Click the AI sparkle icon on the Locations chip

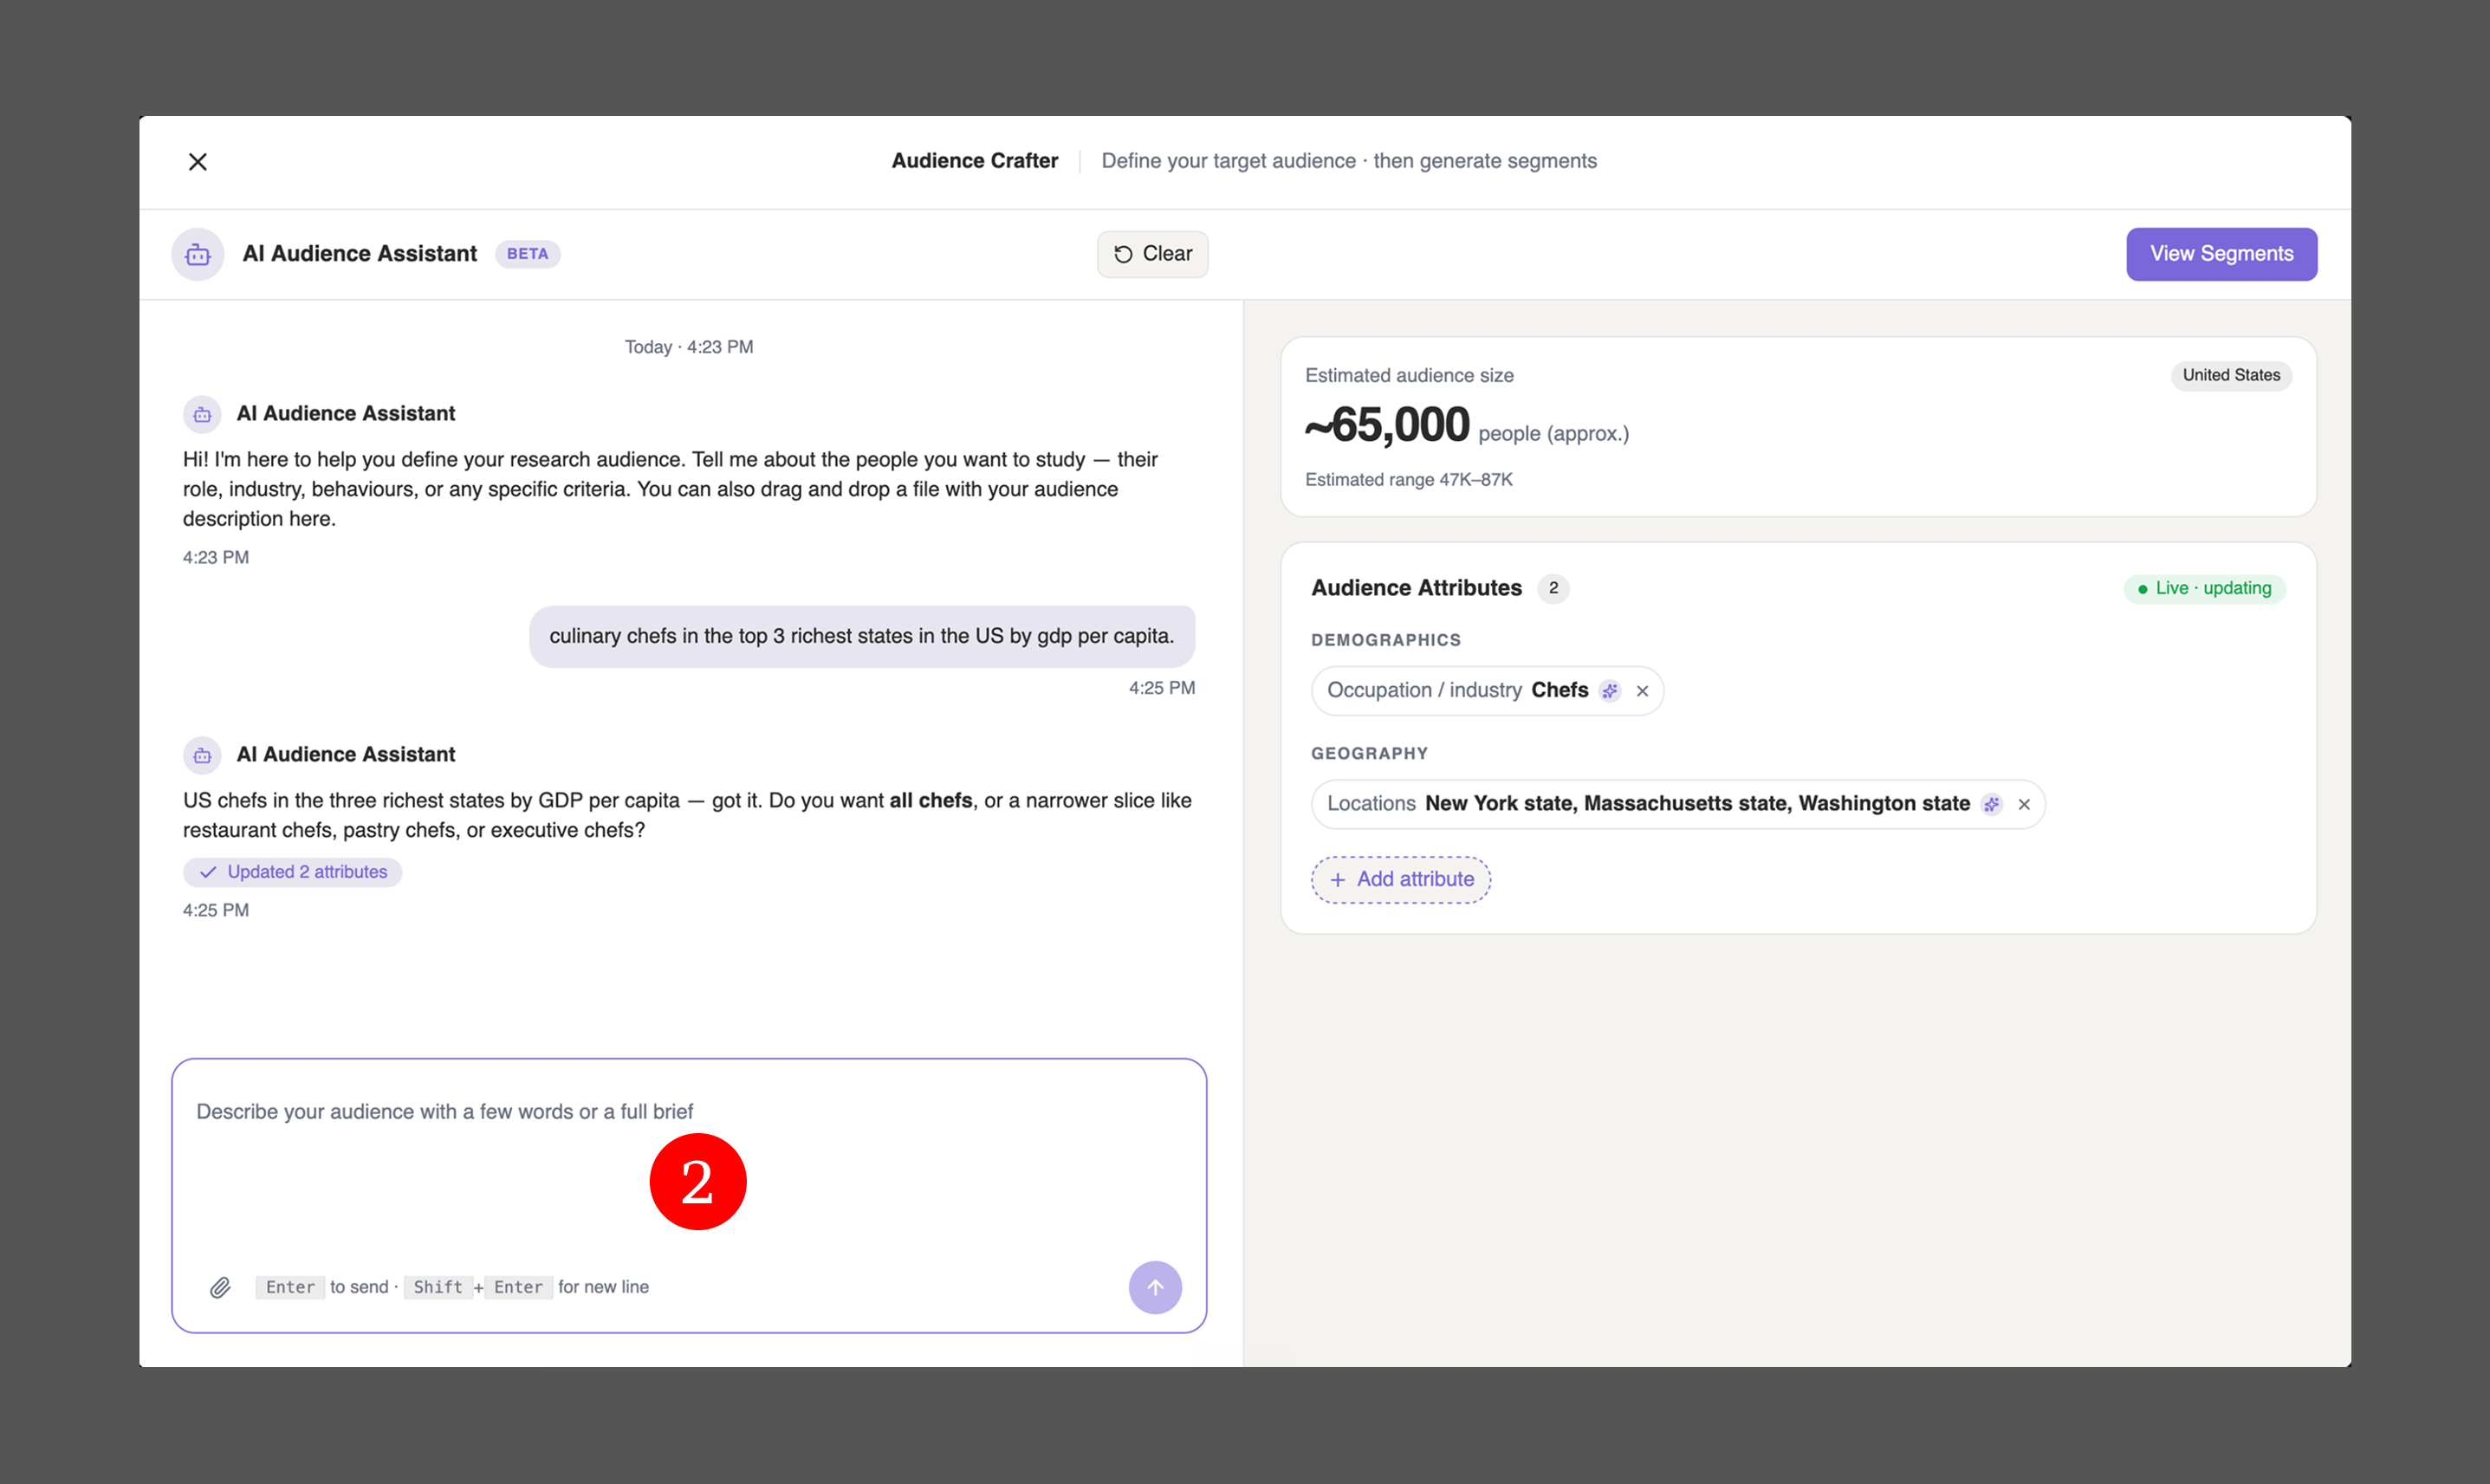1992,804
